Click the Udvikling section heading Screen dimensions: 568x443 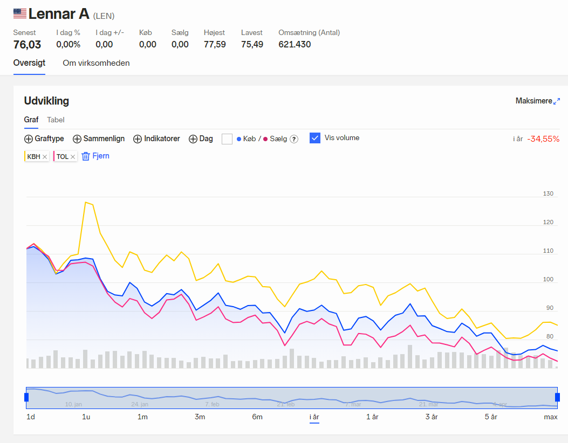46,101
